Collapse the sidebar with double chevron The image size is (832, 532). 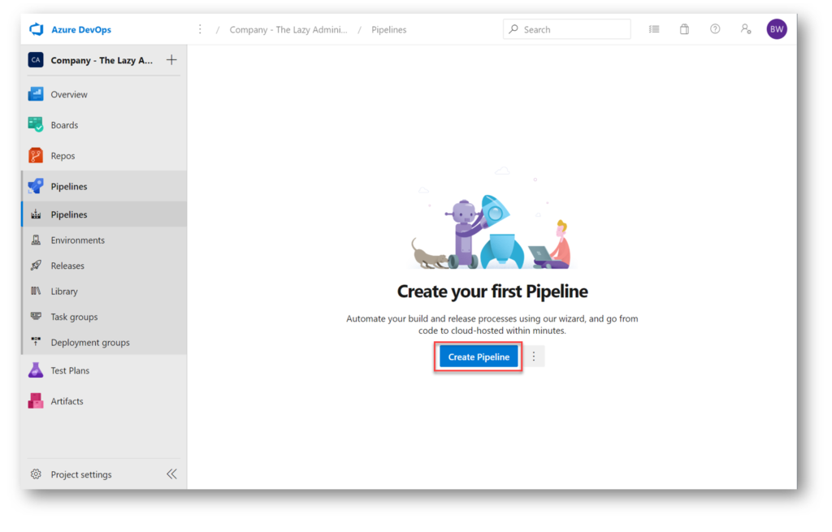pos(172,474)
